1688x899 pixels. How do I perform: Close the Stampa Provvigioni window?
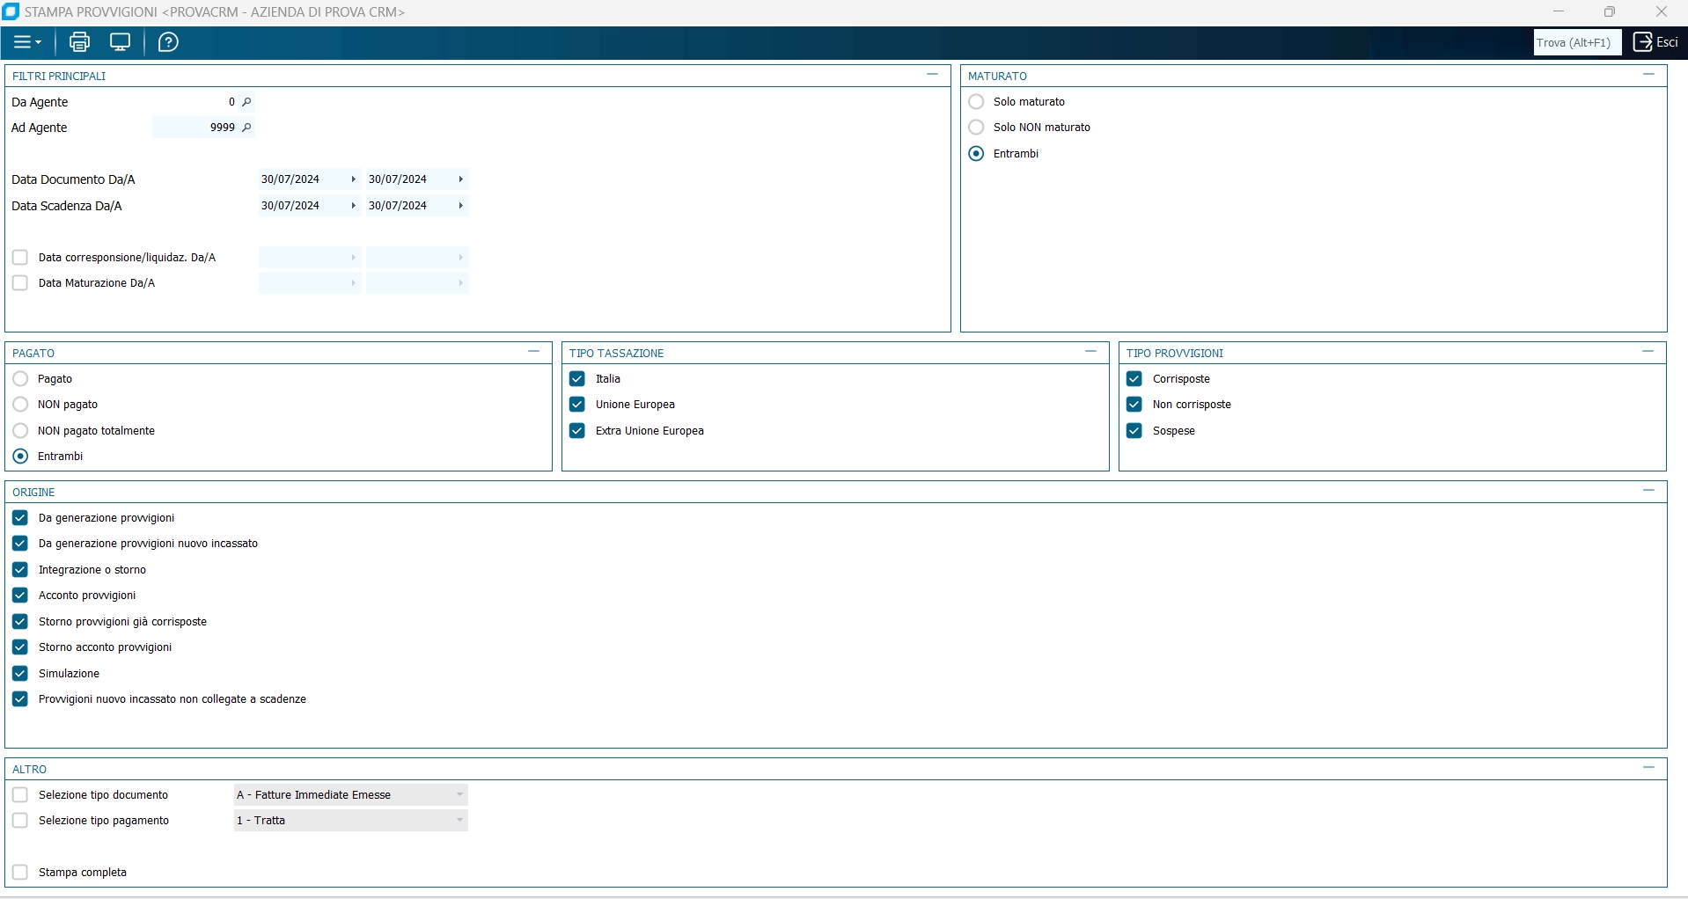point(1662,12)
